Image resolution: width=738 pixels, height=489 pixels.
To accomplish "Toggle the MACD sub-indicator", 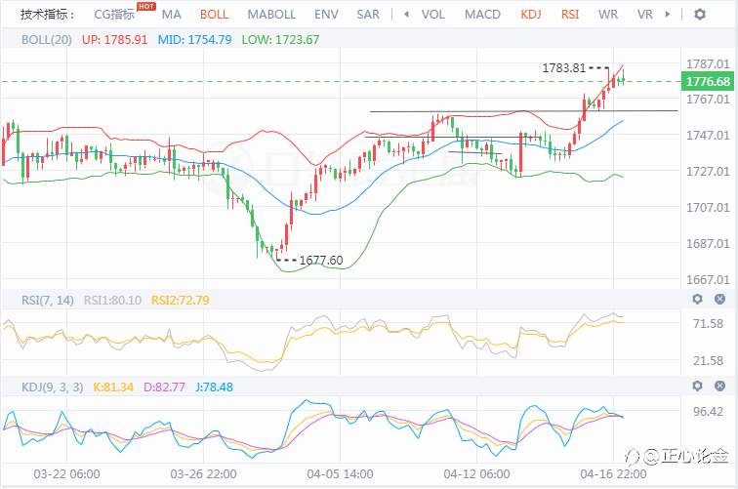I will pyautogui.click(x=482, y=15).
